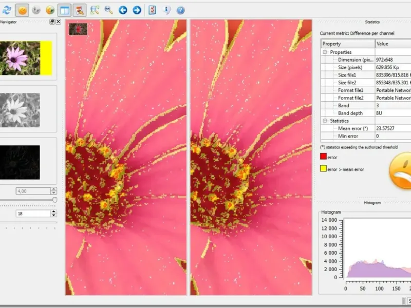Go to next image with right arrow
Viewport: 411px width, 308px height.
(x=137, y=10)
